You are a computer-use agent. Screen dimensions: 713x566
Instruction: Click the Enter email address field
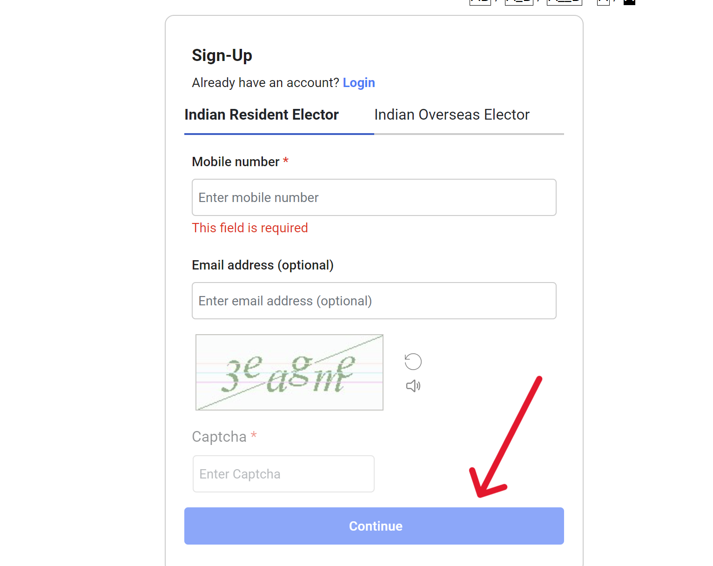[x=374, y=301]
